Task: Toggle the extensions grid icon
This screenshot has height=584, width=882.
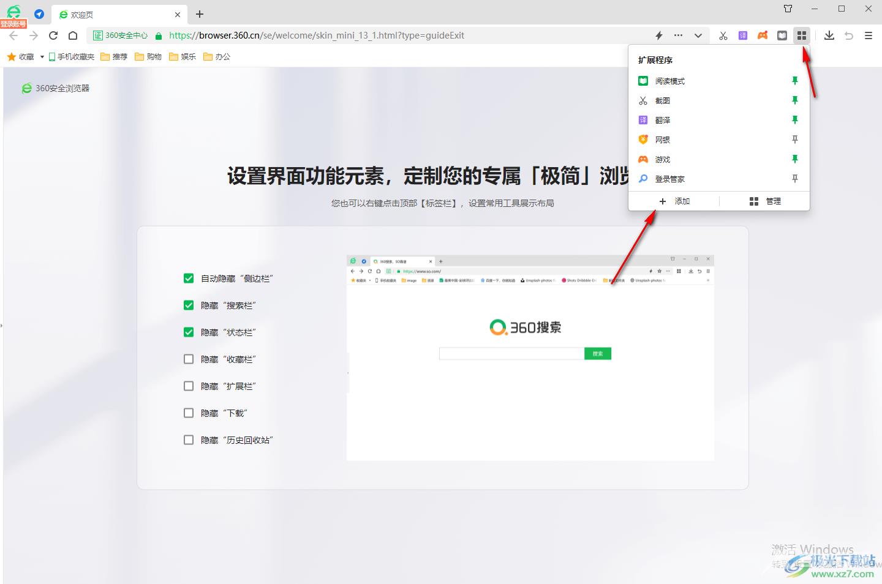Action: pos(802,36)
